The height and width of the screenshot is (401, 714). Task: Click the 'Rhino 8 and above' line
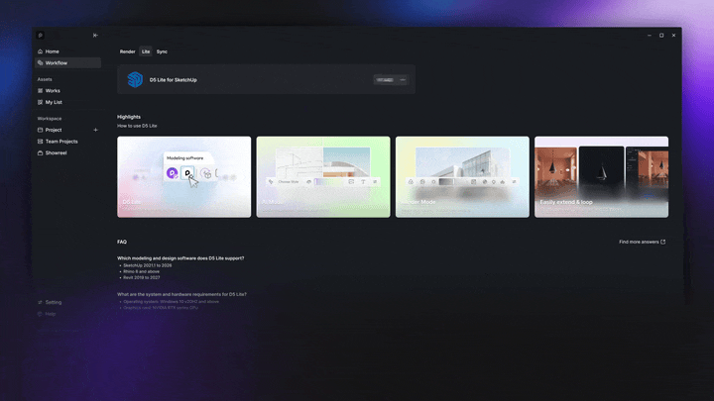141,271
